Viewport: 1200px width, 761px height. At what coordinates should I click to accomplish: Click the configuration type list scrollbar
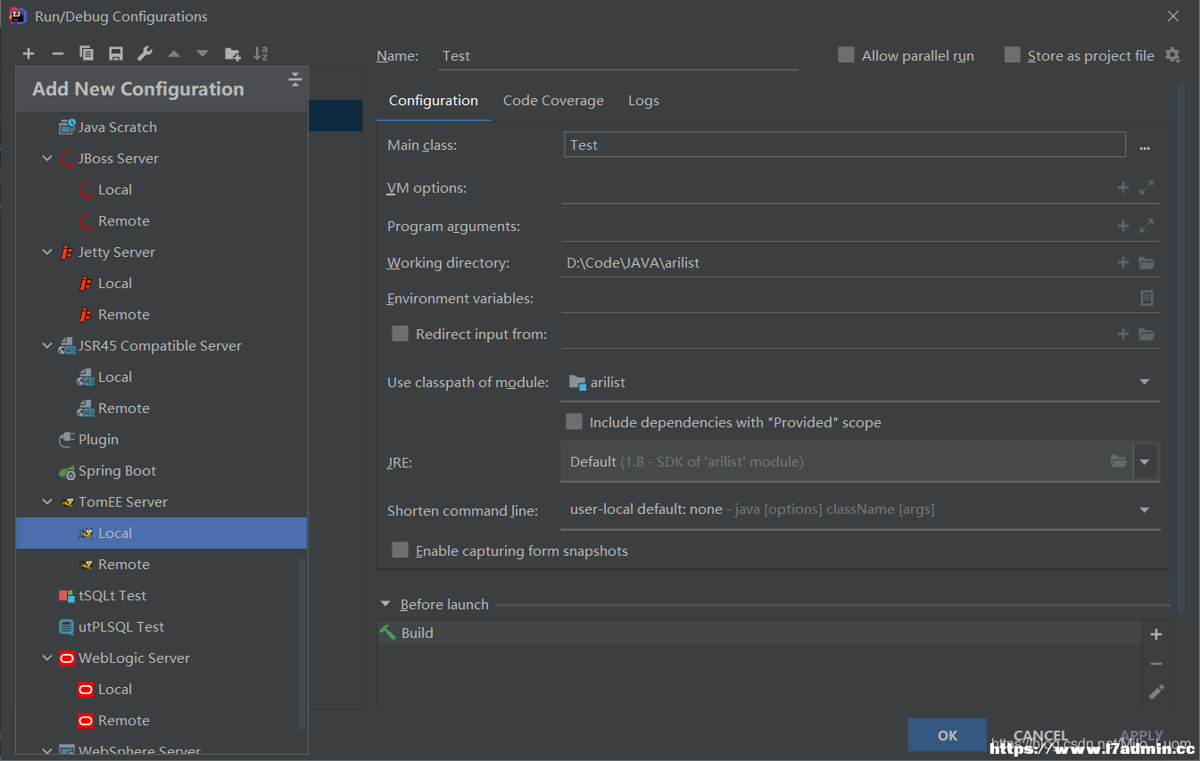pyautogui.click(x=302, y=642)
